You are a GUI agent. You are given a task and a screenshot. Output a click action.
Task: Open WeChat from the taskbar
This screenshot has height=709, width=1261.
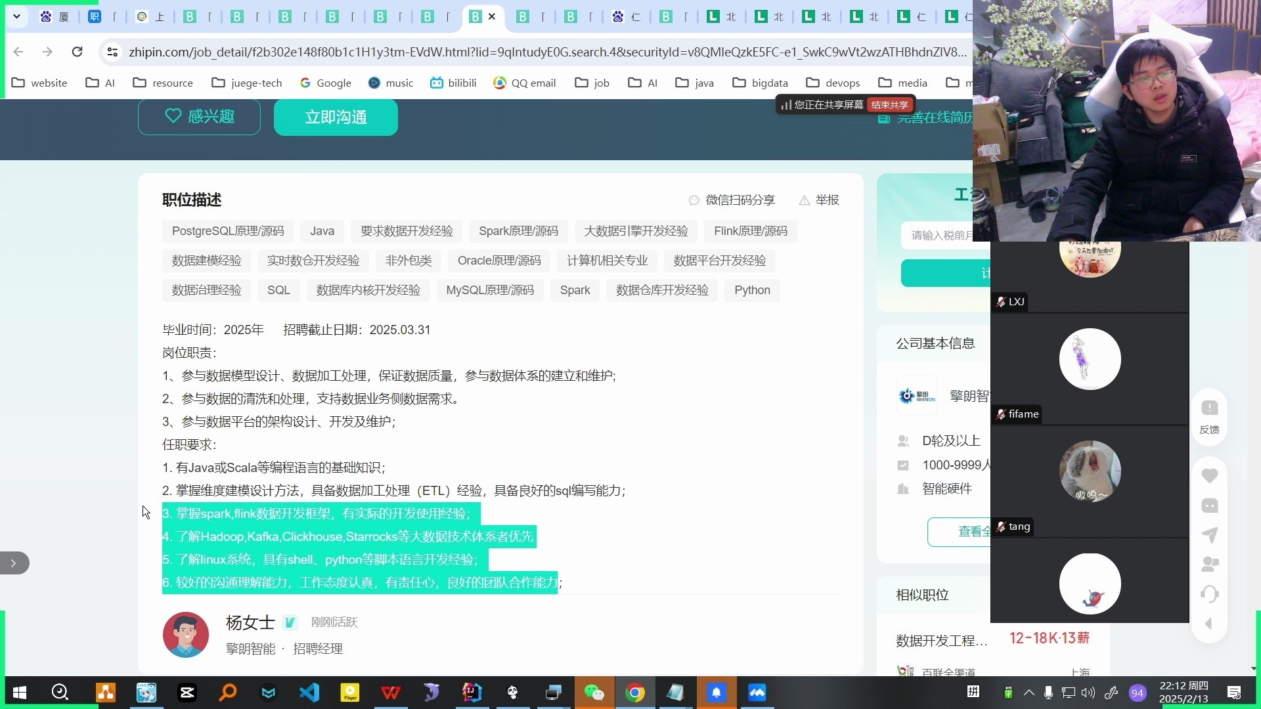pos(594,693)
